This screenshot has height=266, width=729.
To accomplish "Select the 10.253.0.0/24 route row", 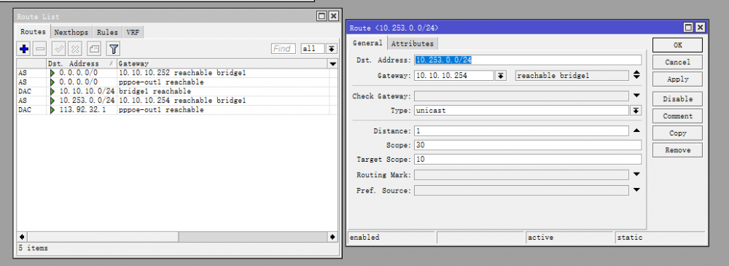I will coord(177,101).
